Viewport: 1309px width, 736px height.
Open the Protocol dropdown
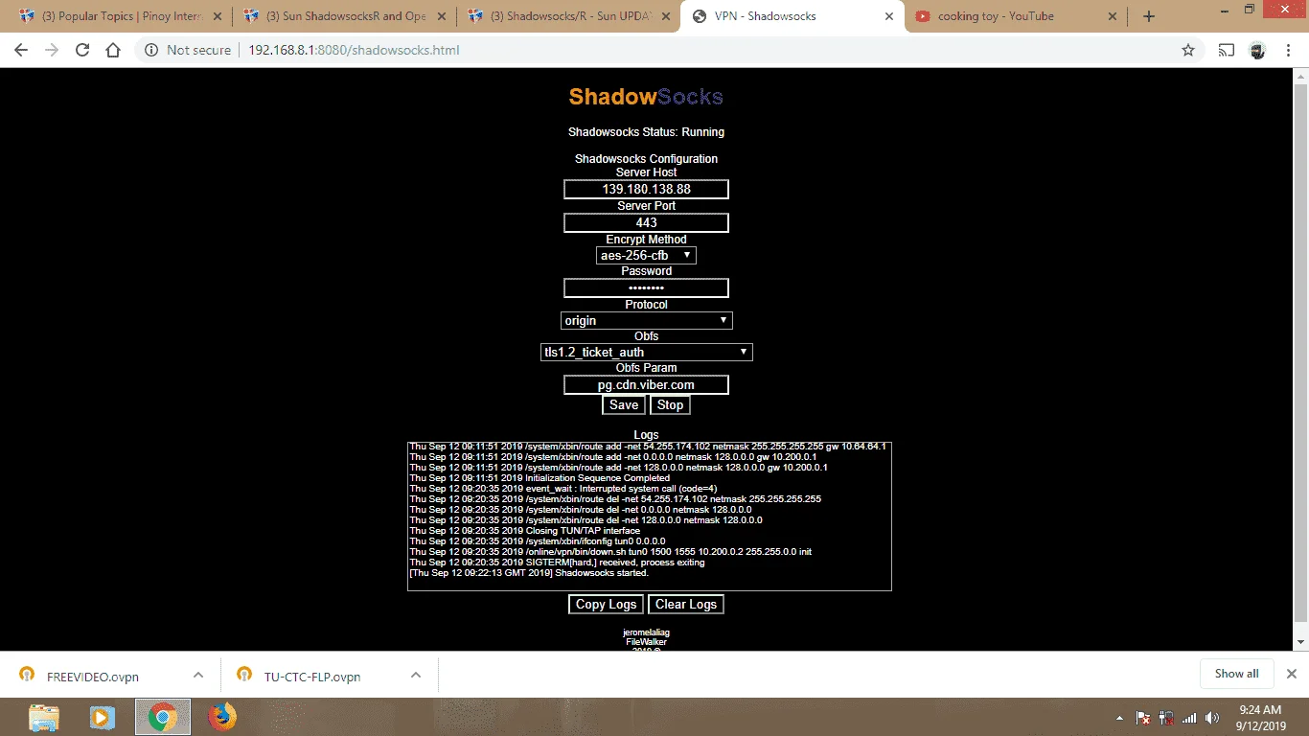(x=646, y=320)
